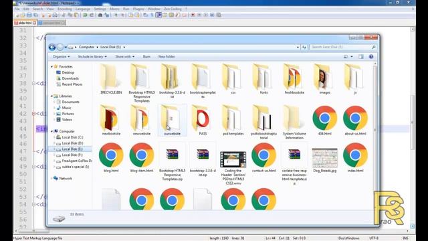428x241 pixels.
Task: Click Local Disk (E:) in address breadcrumb
Action: pos(110,47)
